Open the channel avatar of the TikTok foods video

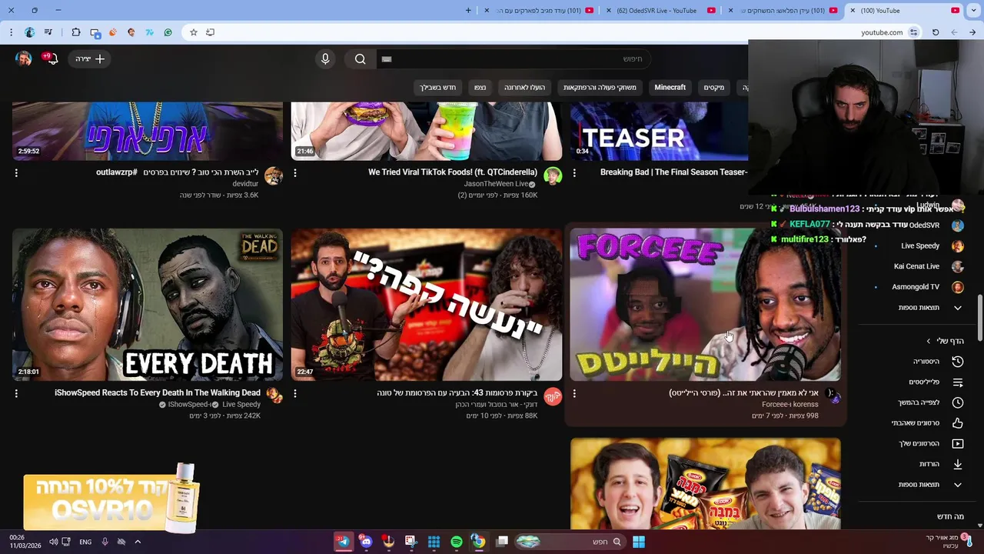pyautogui.click(x=553, y=176)
